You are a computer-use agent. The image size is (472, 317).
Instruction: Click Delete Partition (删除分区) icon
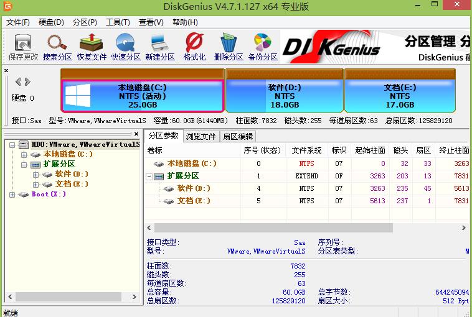pos(229,47)
